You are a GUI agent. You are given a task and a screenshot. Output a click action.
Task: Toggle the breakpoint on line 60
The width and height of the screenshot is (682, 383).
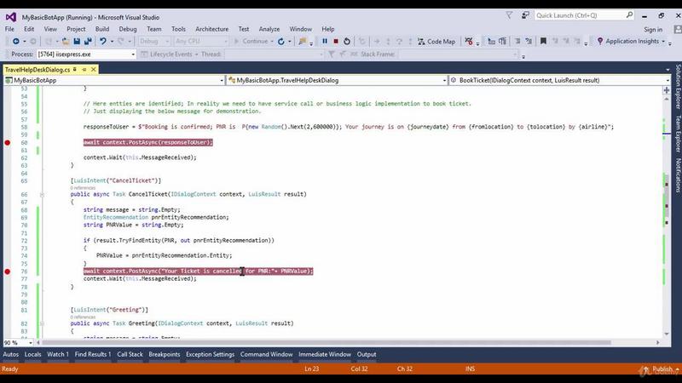[8, 142]
